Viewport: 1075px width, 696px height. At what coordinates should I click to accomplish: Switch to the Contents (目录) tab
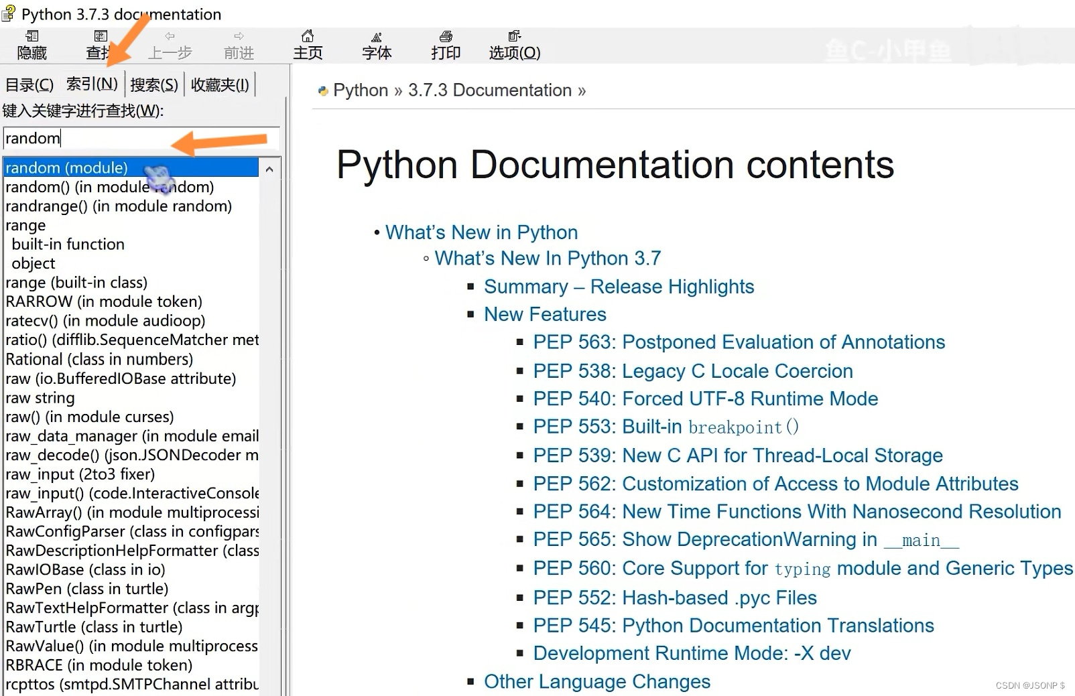(29, 84)
